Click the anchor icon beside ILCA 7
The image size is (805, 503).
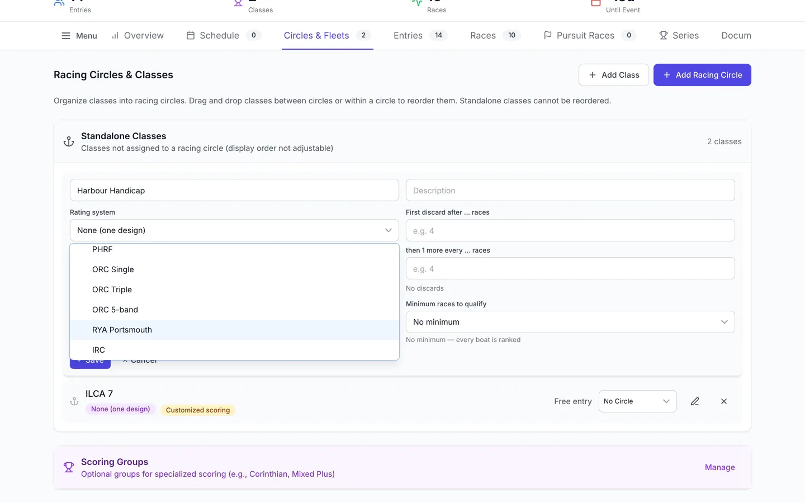[74, 401]
